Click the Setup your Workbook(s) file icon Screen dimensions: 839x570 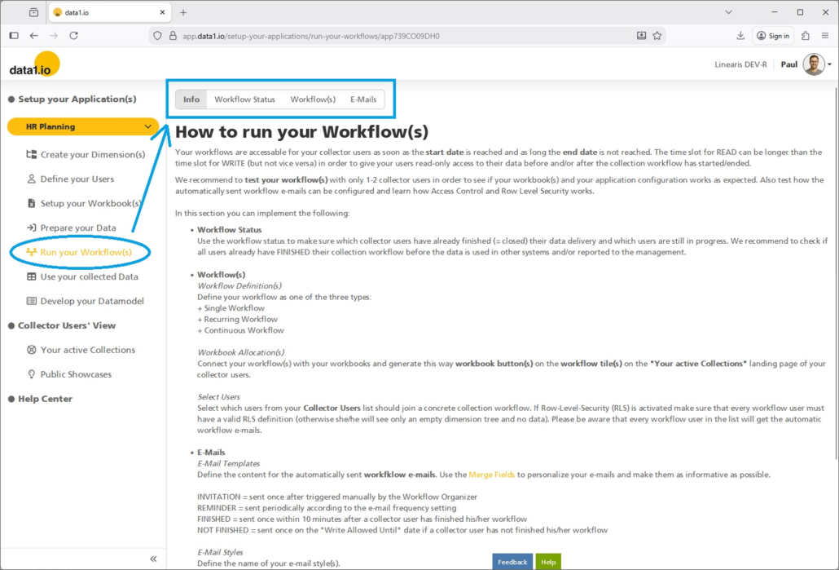click(32, 203)
